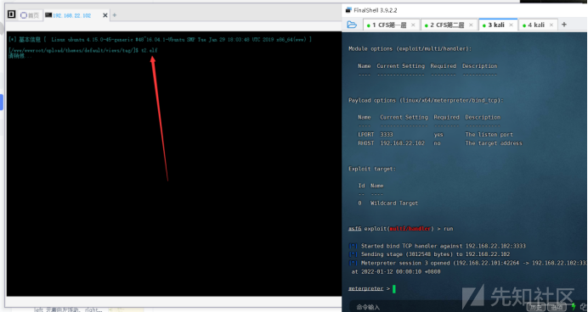The width and height of the screenshot is (588, 312).
Task: Switch to the '1 CFS第一层' tab
Action: (x=390, y=25)
